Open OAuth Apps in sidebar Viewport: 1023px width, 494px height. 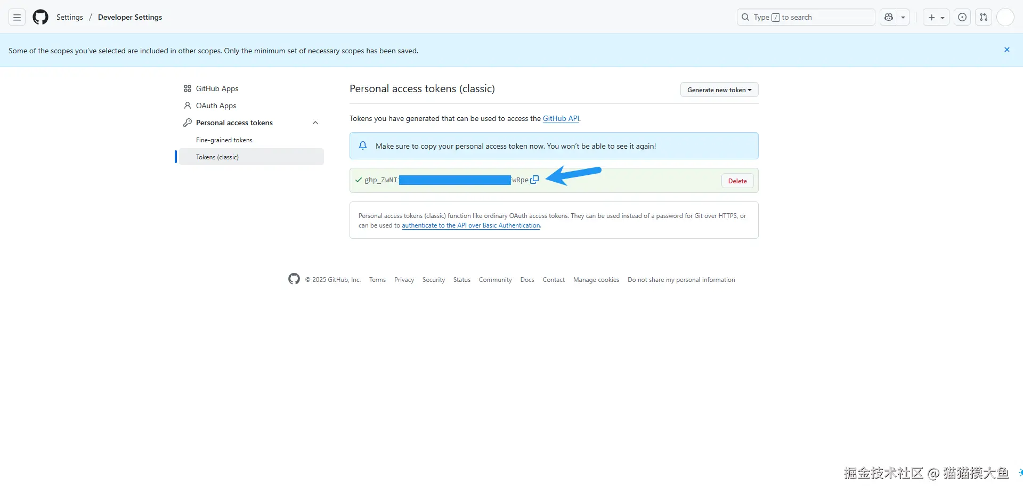click(x=216, y=106)
